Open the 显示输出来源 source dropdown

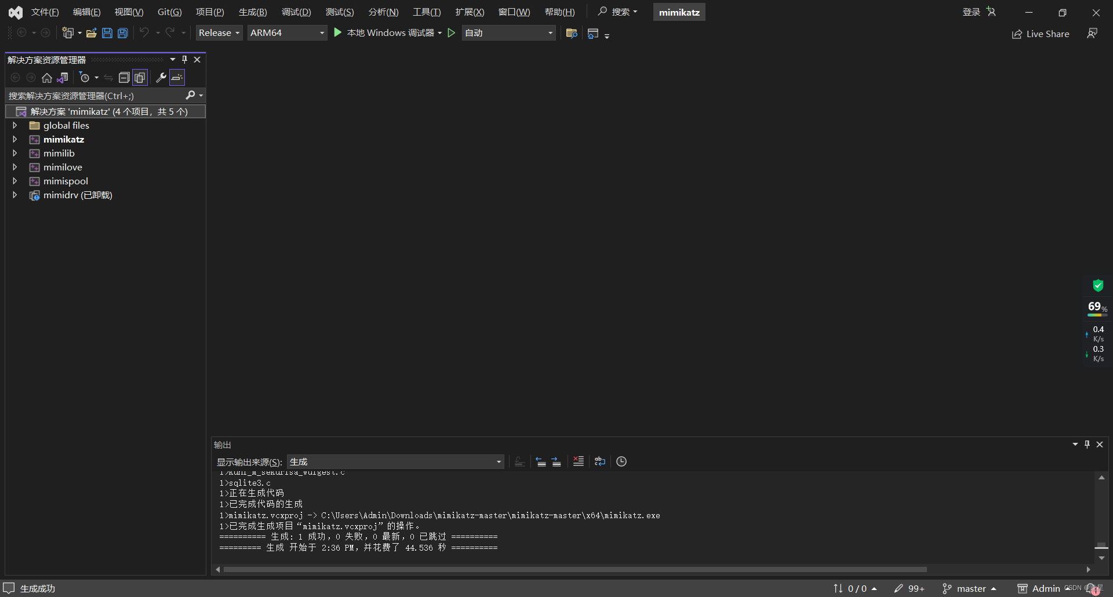pos(395,462)
